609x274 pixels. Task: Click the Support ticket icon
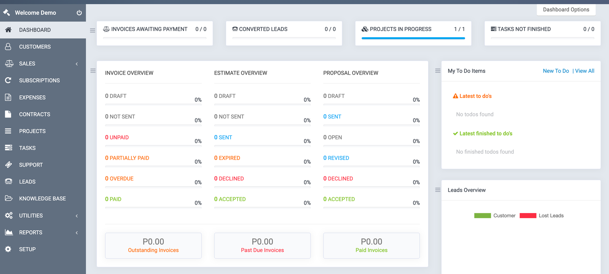tap(8, 165)
